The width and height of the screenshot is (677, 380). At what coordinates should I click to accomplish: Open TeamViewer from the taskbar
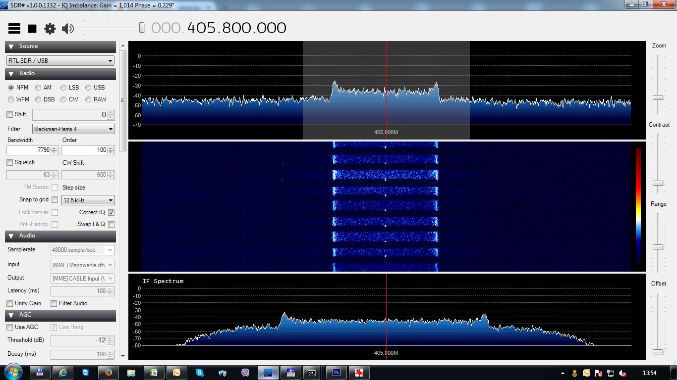click(x=86, y=373)
